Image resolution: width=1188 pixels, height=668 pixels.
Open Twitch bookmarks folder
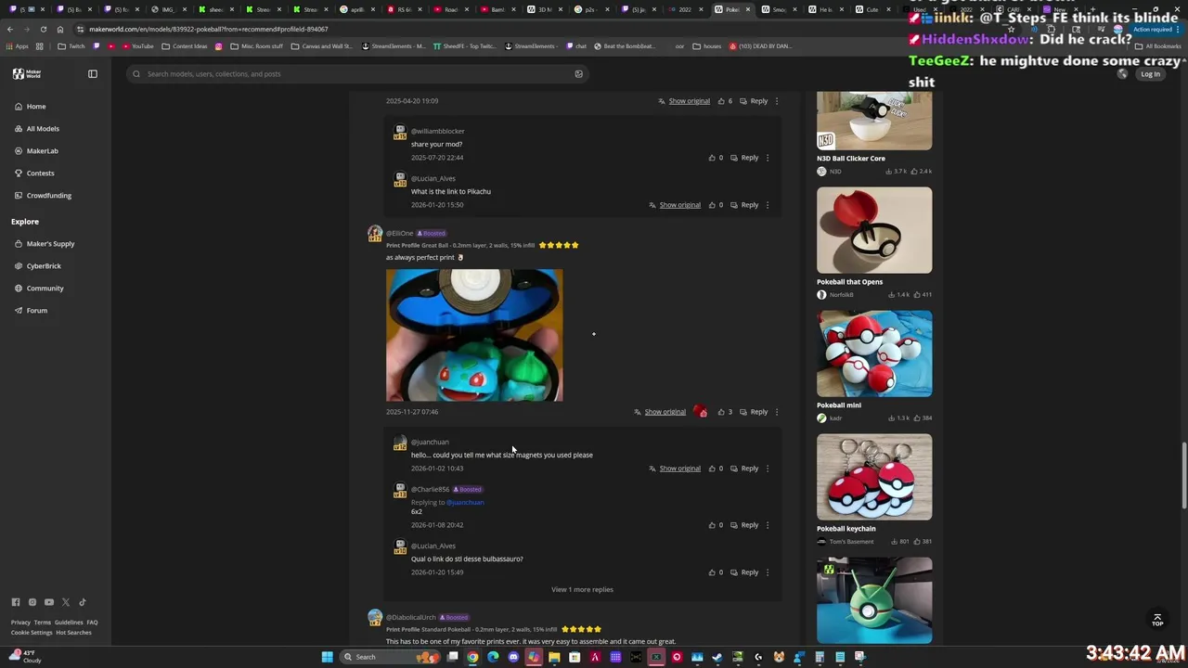coord(71,46)
